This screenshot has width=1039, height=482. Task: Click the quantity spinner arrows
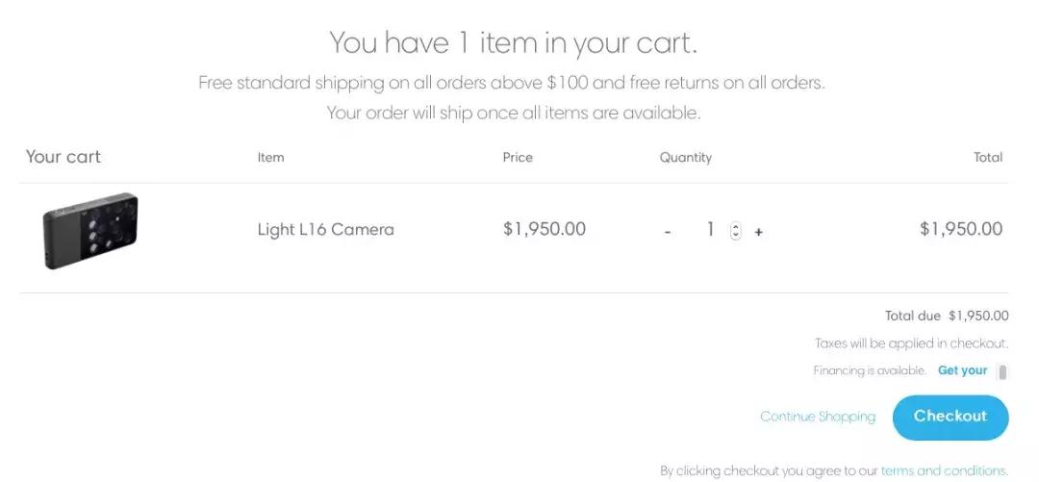pos(736,231)
